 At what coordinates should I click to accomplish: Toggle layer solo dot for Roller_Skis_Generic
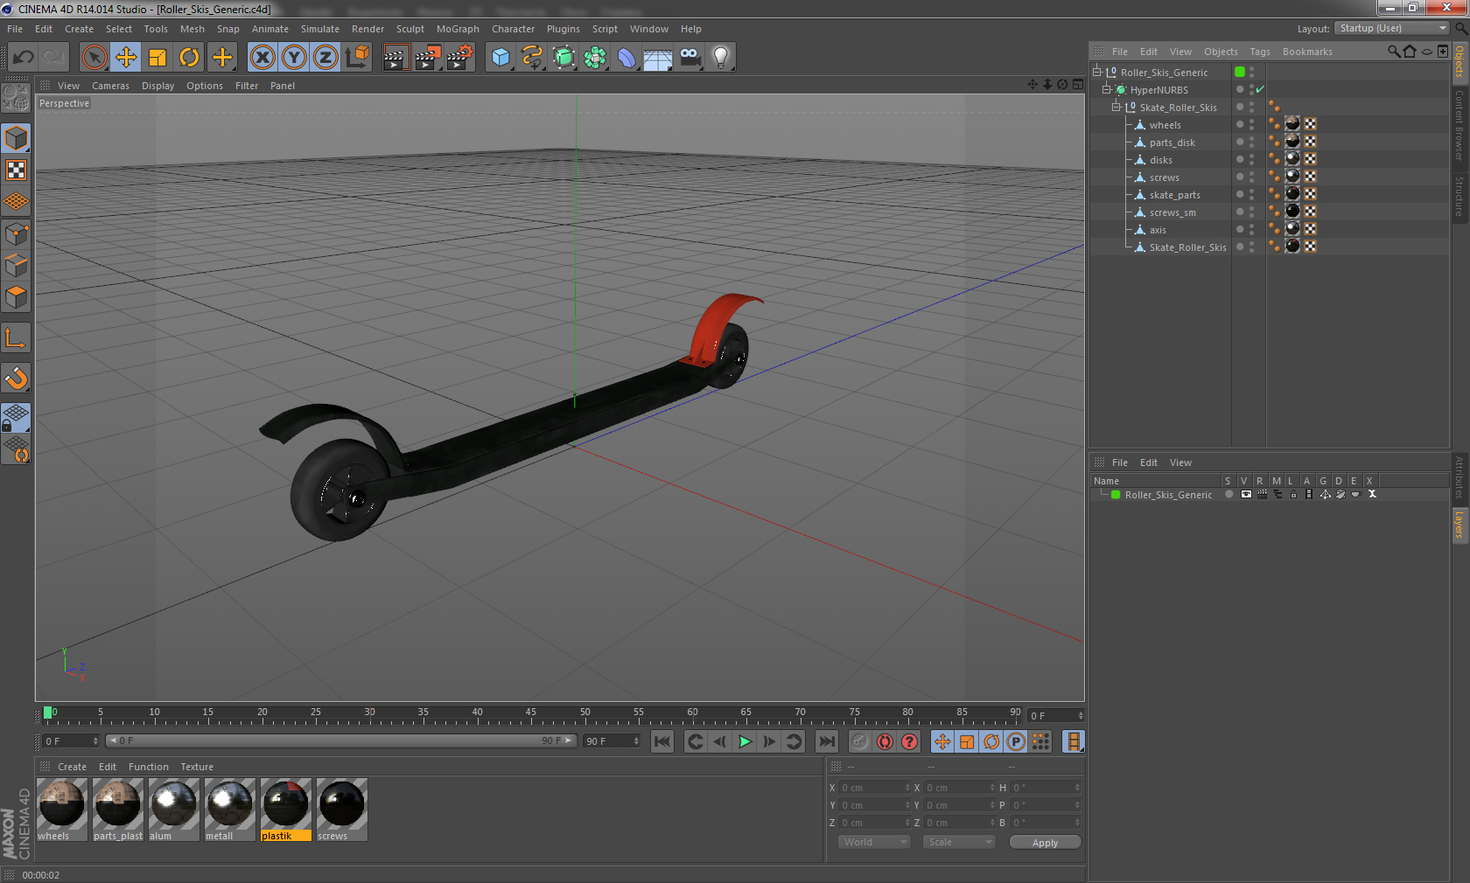coord(1228,494)
